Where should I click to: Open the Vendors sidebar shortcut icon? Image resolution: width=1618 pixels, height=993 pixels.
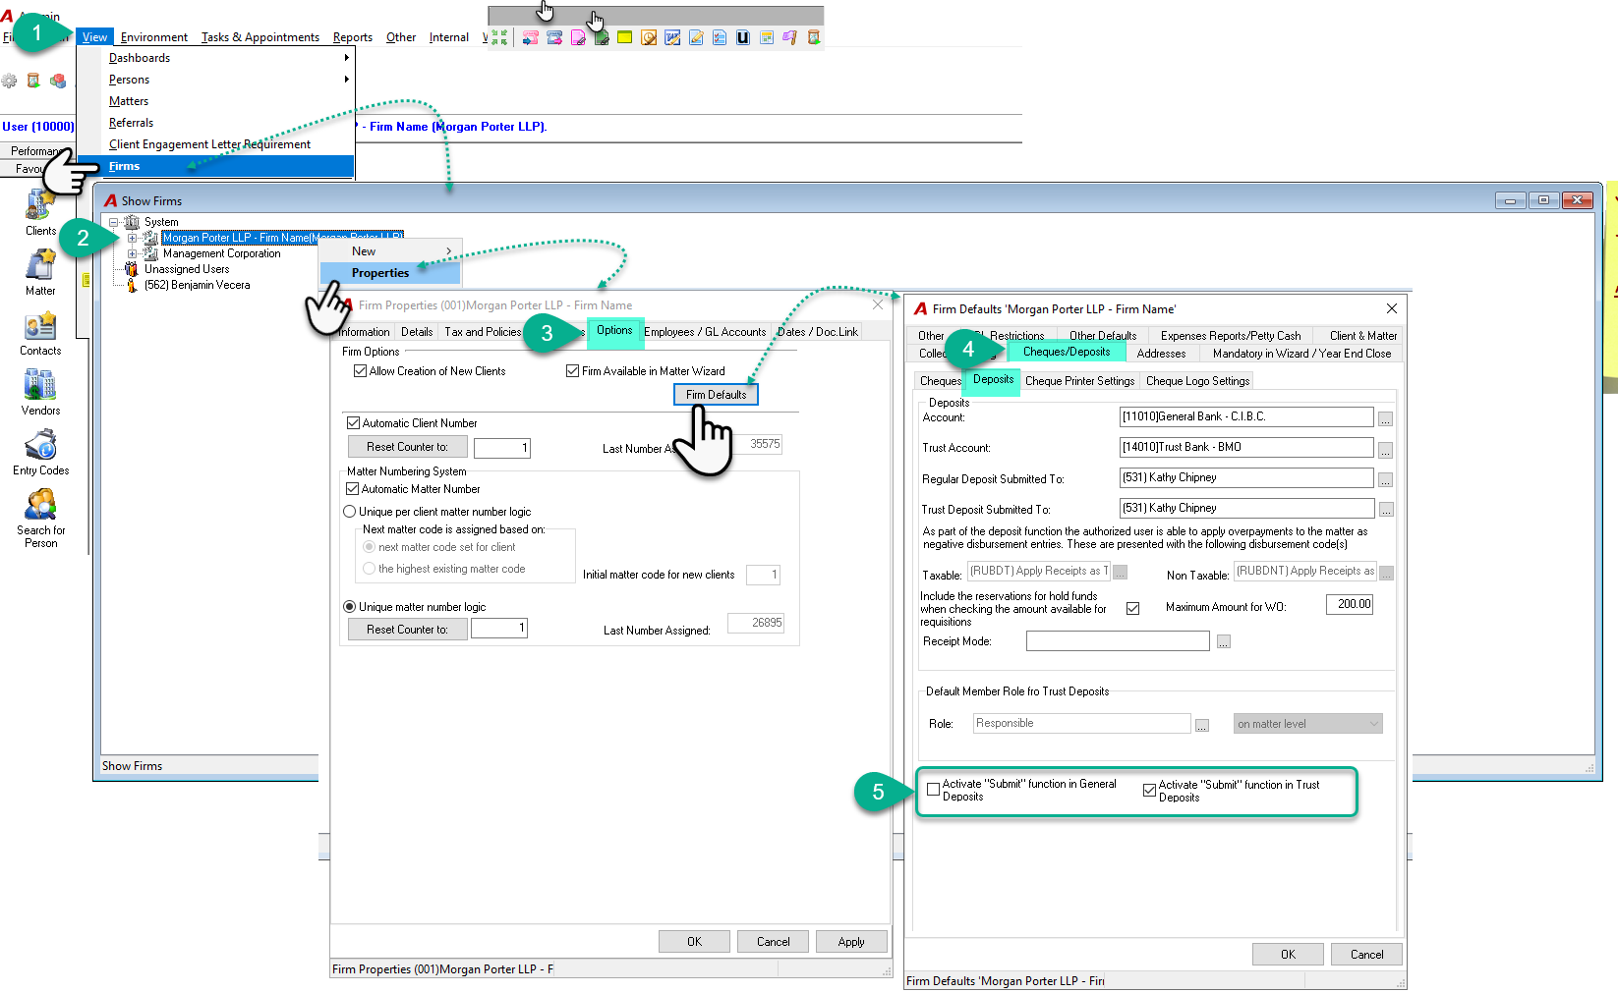tap(40, 385)
